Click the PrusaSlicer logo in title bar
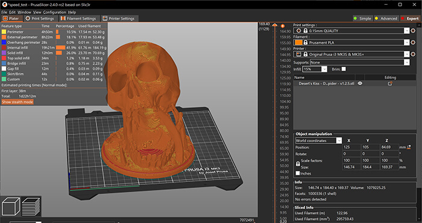This screenshot has width=422, height=223. point(4,5)
